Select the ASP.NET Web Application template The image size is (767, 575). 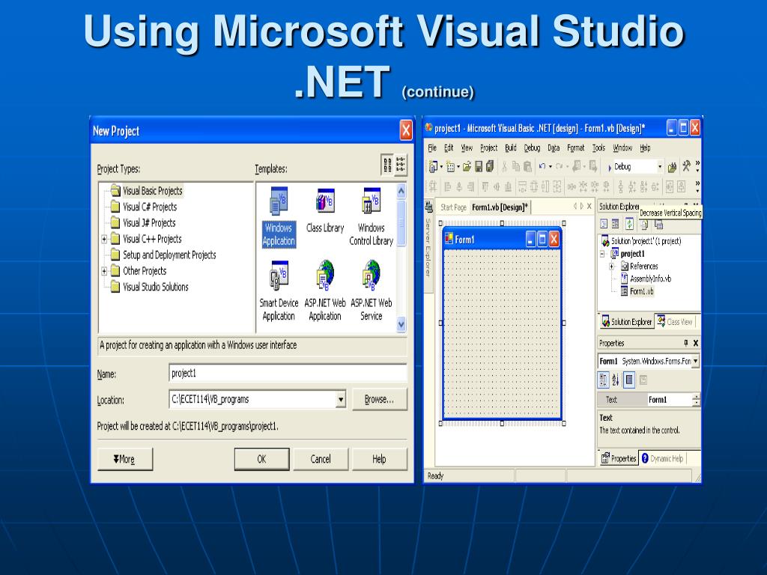[325, 290]
